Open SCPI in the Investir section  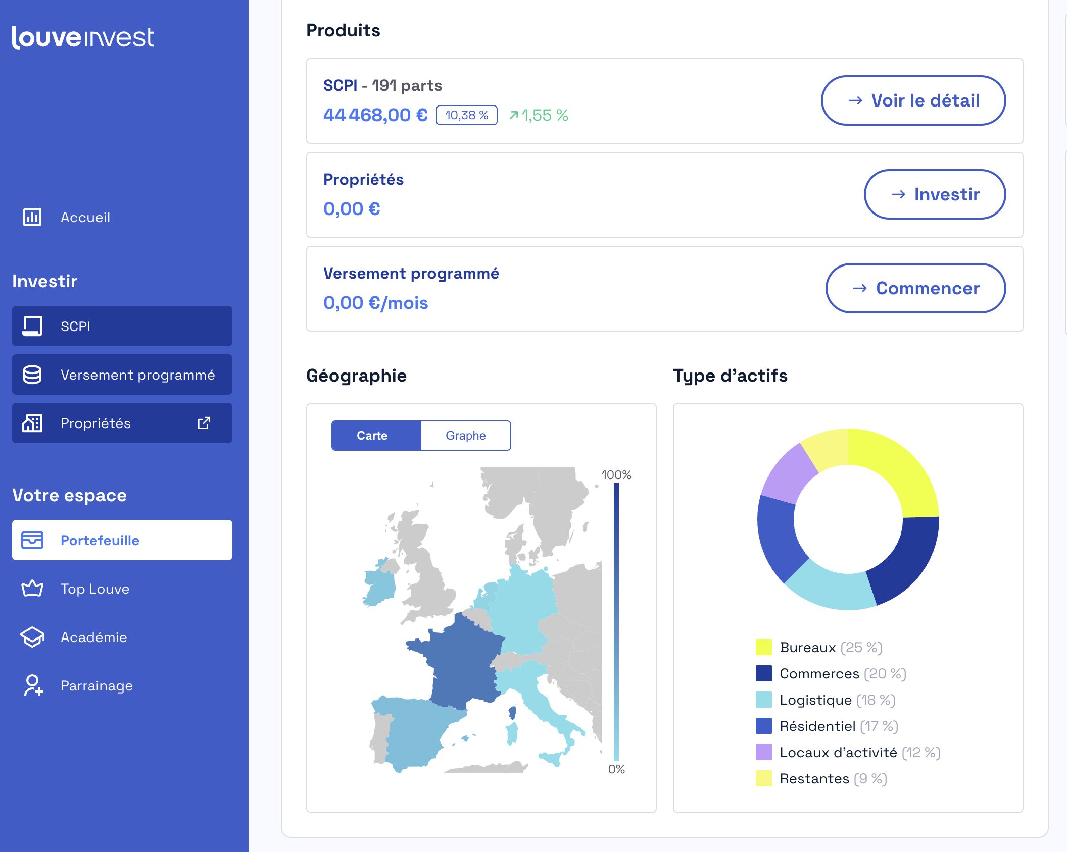click(x=122, y=326)
